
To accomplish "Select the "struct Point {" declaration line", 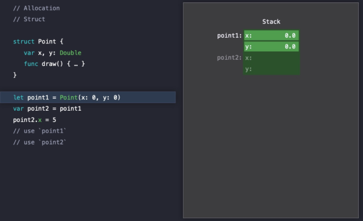I will (38, 42).
